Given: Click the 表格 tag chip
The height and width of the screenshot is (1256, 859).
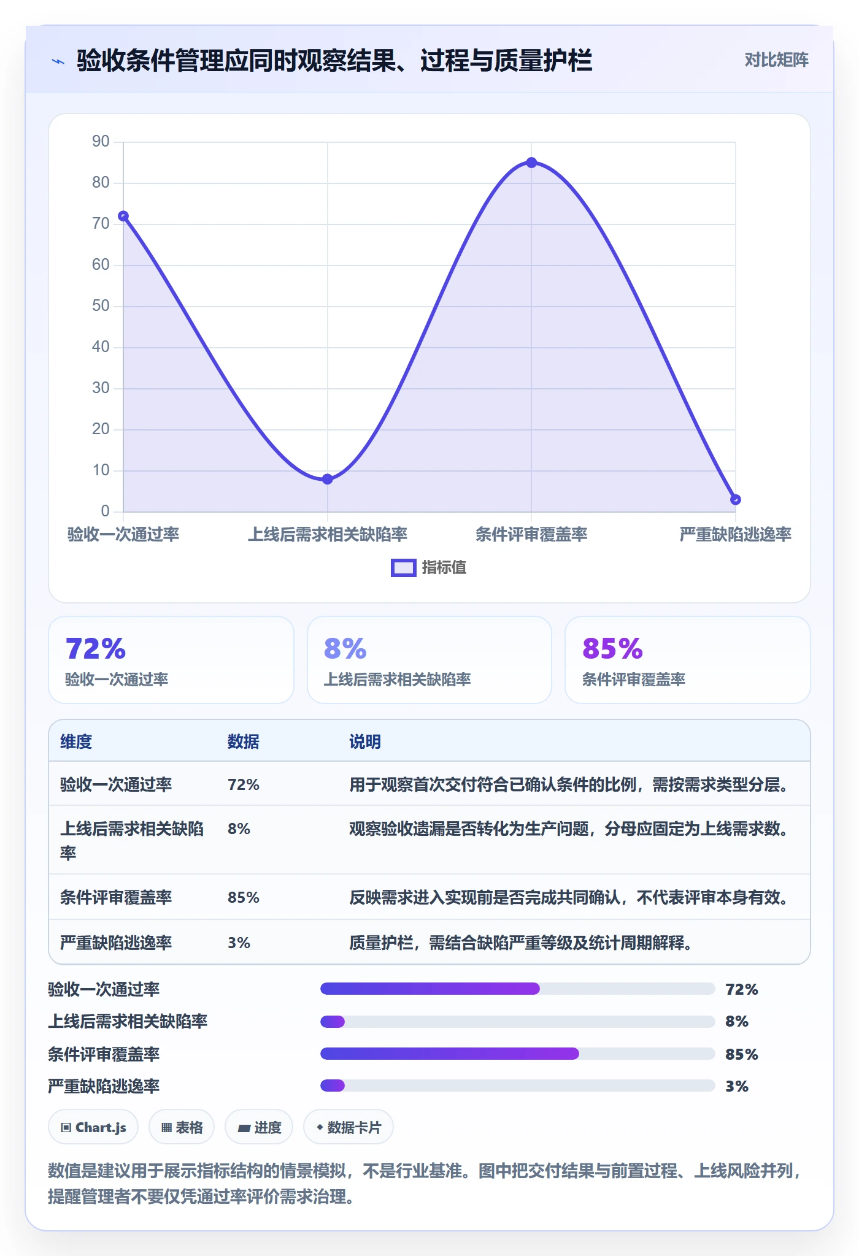Looking at the screenshot, I should pos(182,1127).
